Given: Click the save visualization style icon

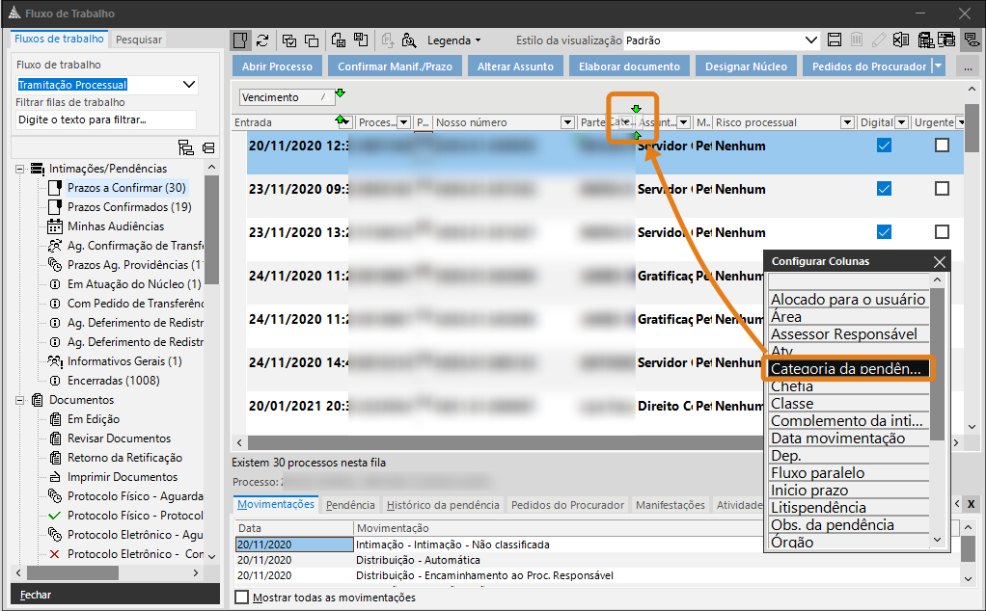Looking at the screenshot, I should click(835, 40).
